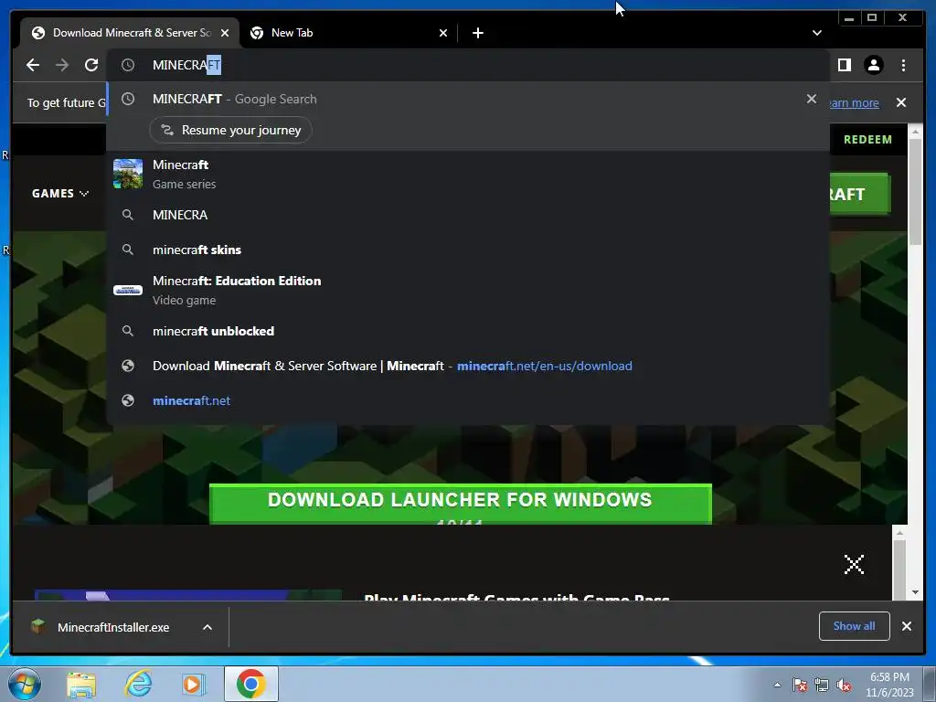Click the Forward navigation arrow
This screenshot has height=702, width=936.
click(62, 65)
